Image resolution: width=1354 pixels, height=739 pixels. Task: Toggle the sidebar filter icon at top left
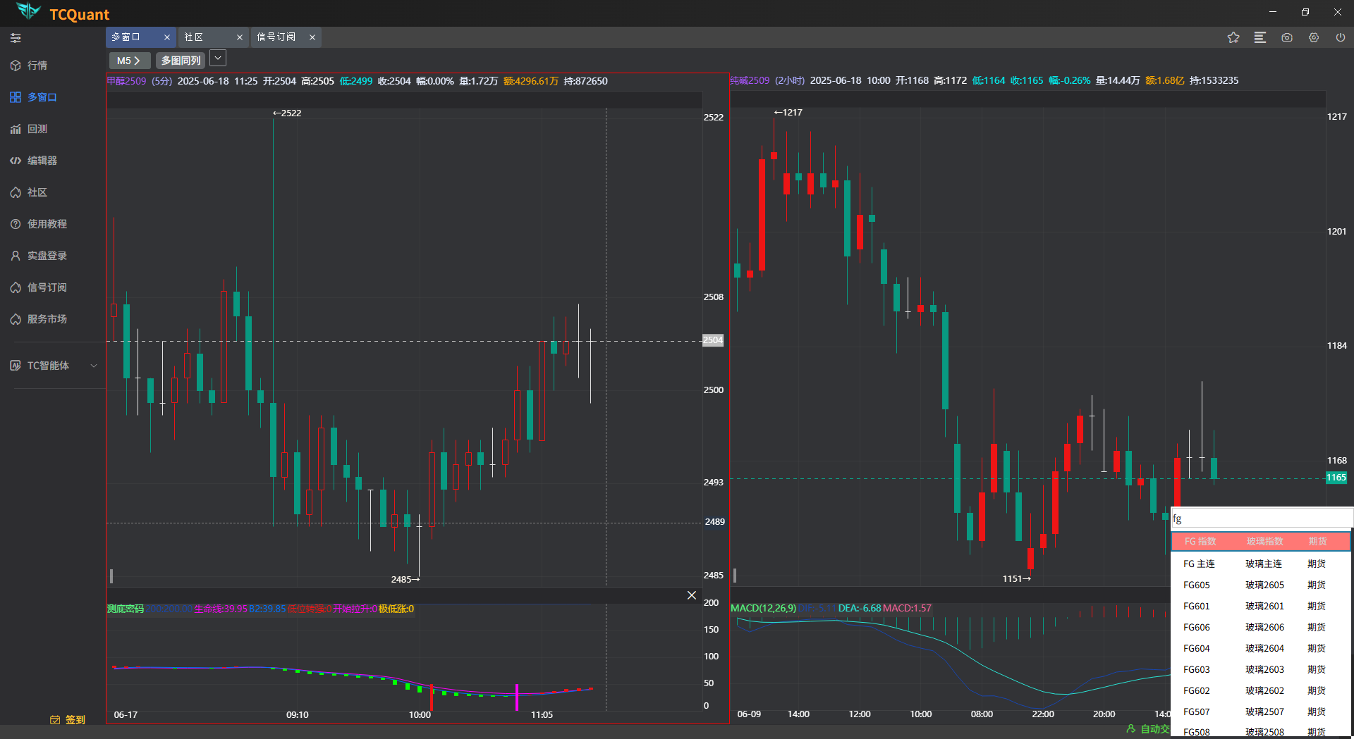click(x=16, y=38)
